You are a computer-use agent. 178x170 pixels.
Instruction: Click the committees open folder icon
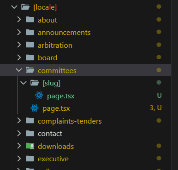(30, 70)
